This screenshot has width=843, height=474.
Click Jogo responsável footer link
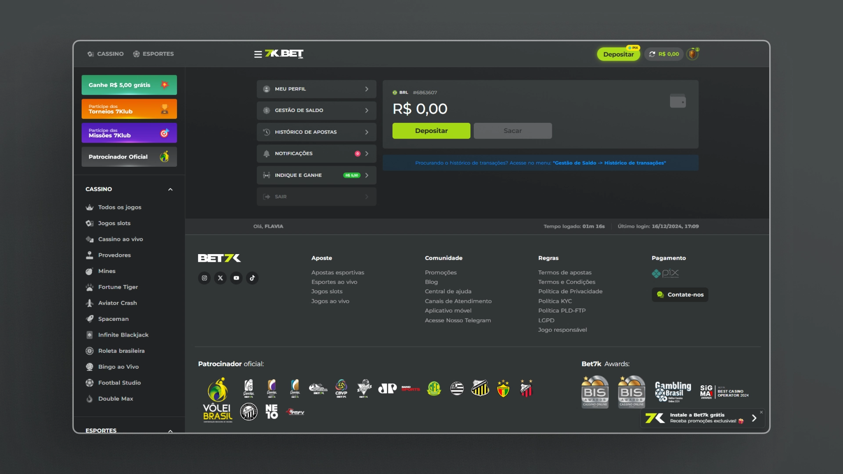(x=562, y=330)
